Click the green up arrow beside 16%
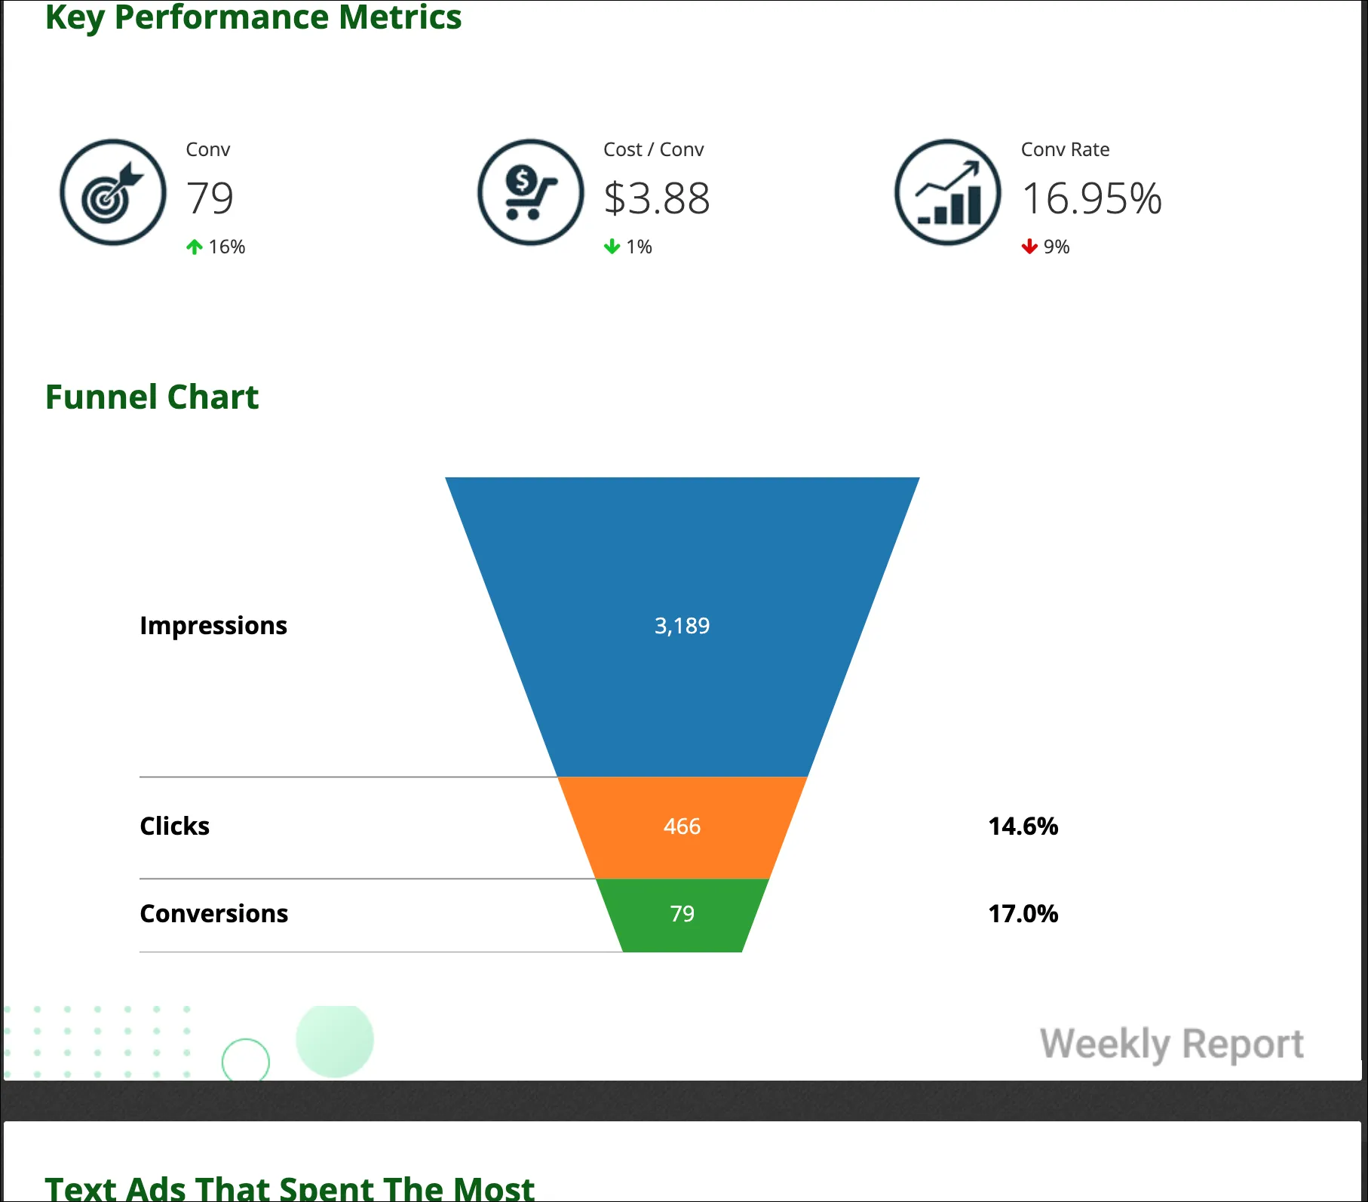The width and height of the screenshot is (1368, 1202). pos(195,247)
